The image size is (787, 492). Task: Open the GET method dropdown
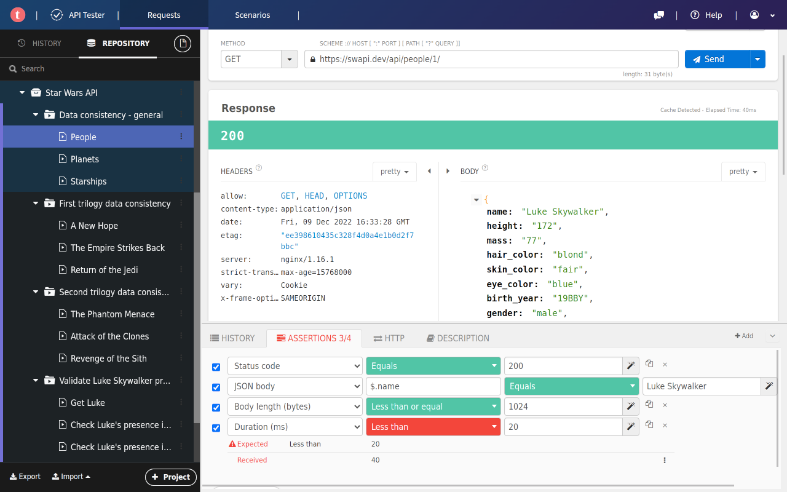[288, 59]
